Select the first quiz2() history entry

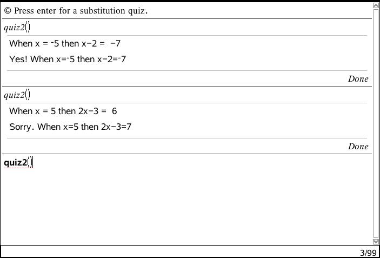[17, 28]
